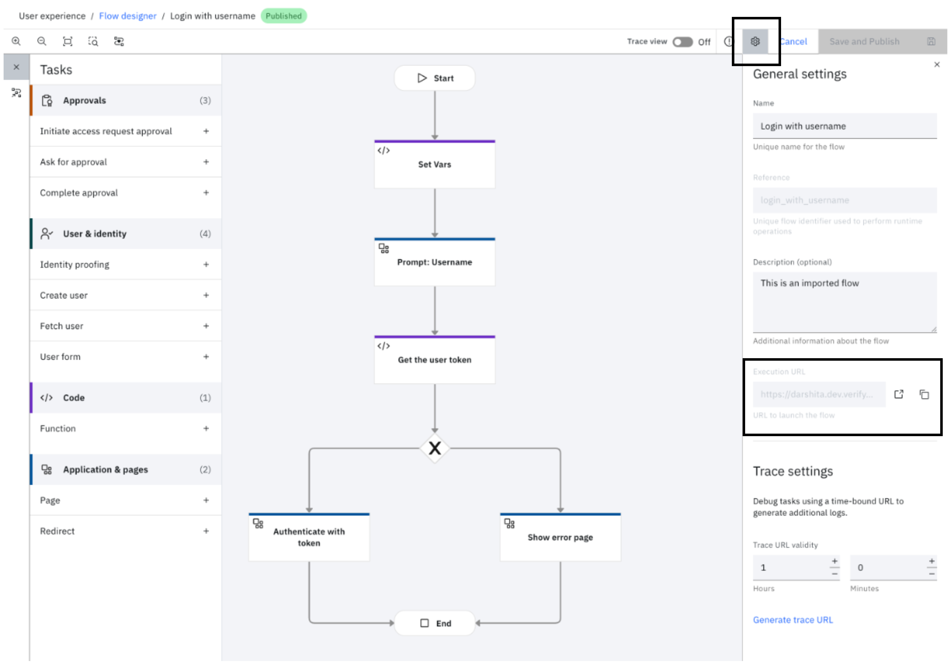Click the flow Name input field

click(845, 126)
